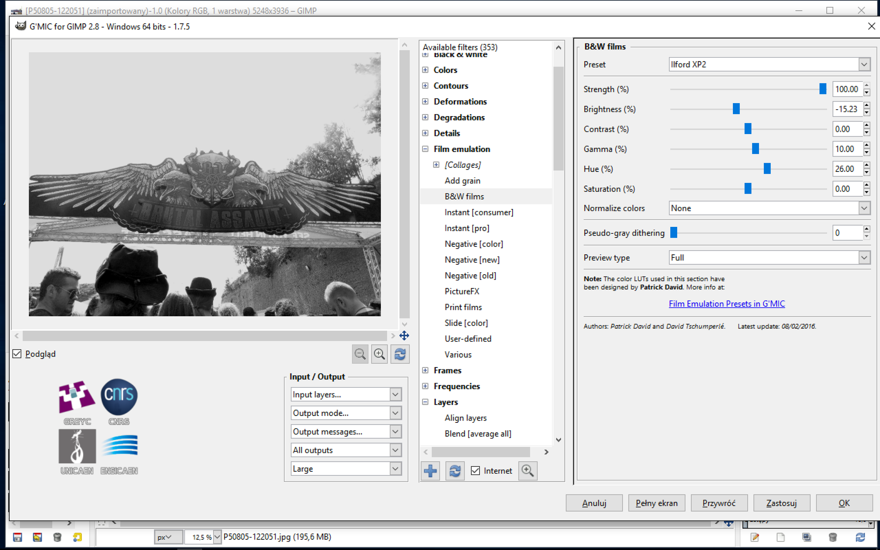Viewport: 880px width, 550px height.
Task: Open the Normalize colors dropdown
Action: 770,208
